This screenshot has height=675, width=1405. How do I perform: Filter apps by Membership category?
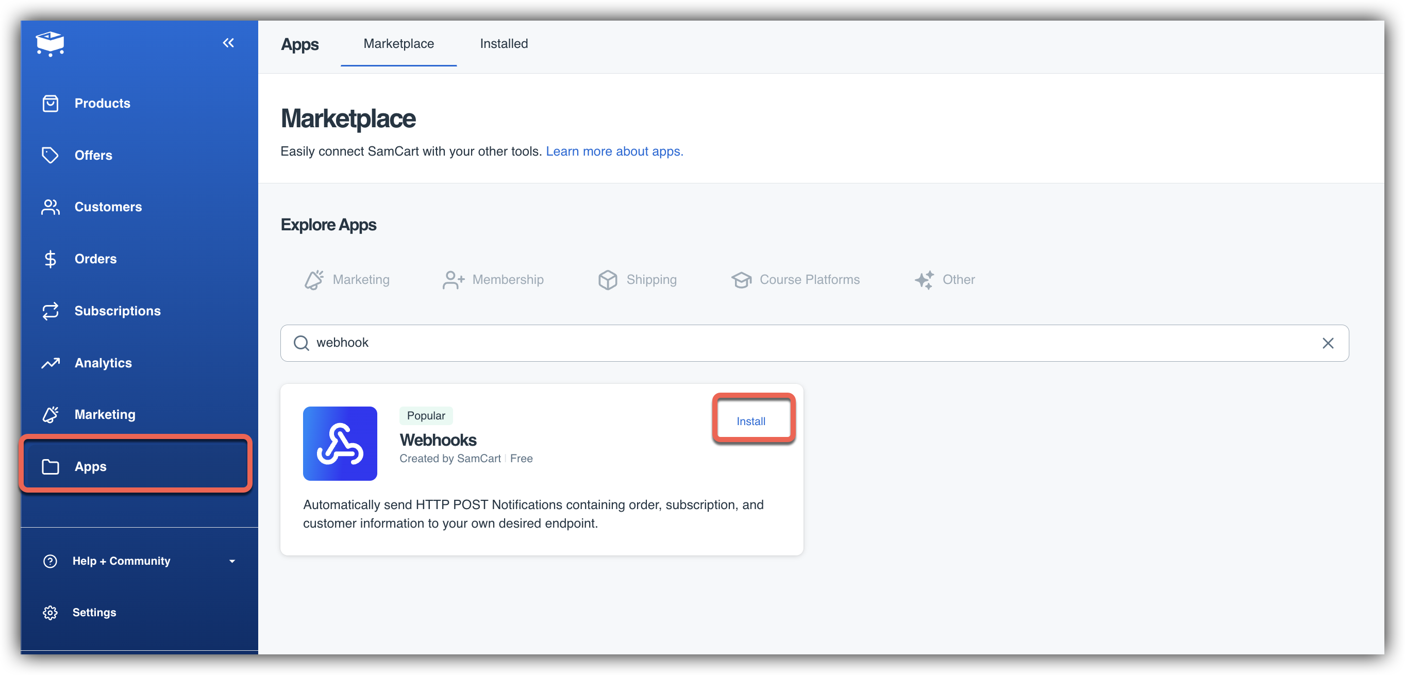[493, 280]
